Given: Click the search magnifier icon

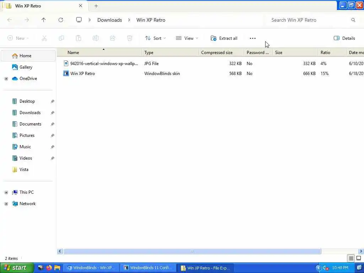Looking at the screenshot, I should tap(353, 20).
